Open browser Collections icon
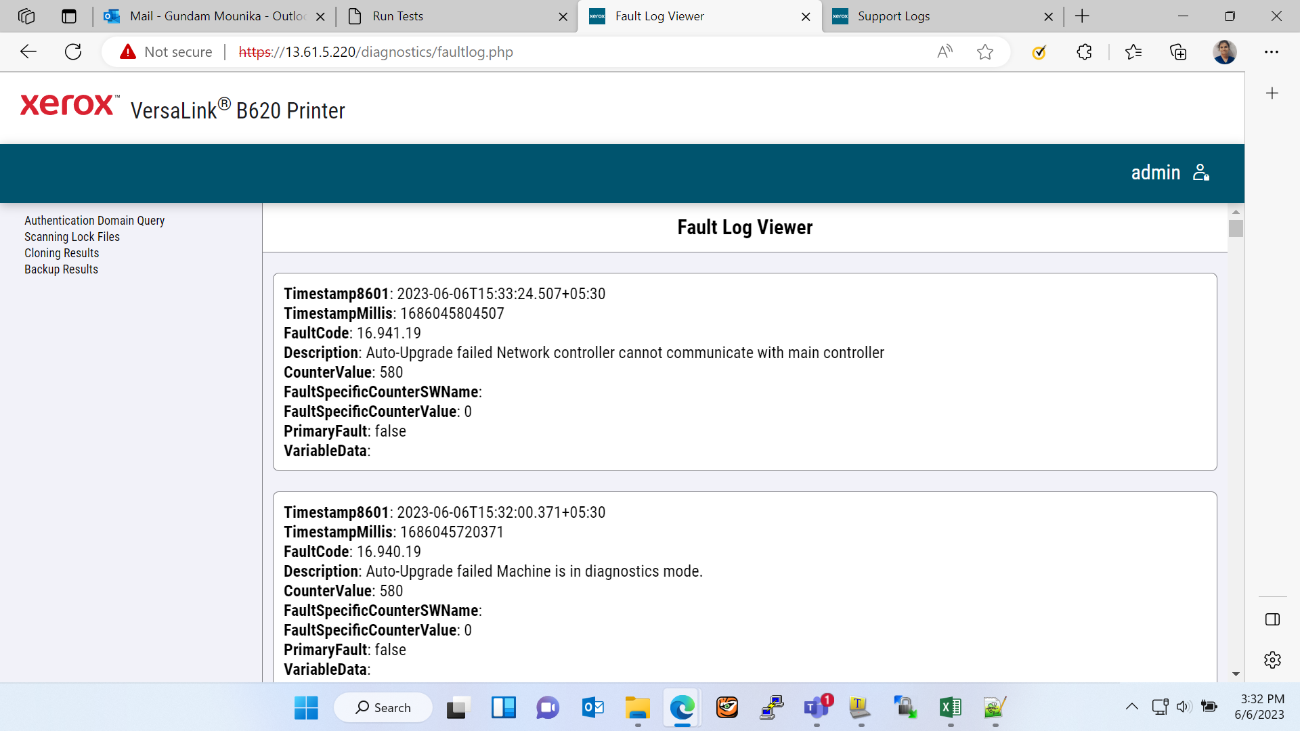 [1178, 52]
